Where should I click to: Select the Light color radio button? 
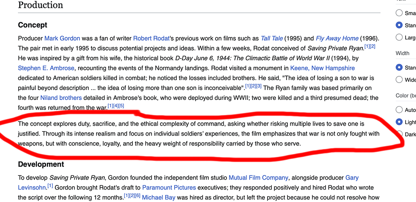click(x=399, y=122)
